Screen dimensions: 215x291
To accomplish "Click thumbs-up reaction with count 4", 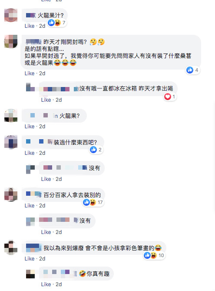I will pyautogui.click(x=193, y=70).
